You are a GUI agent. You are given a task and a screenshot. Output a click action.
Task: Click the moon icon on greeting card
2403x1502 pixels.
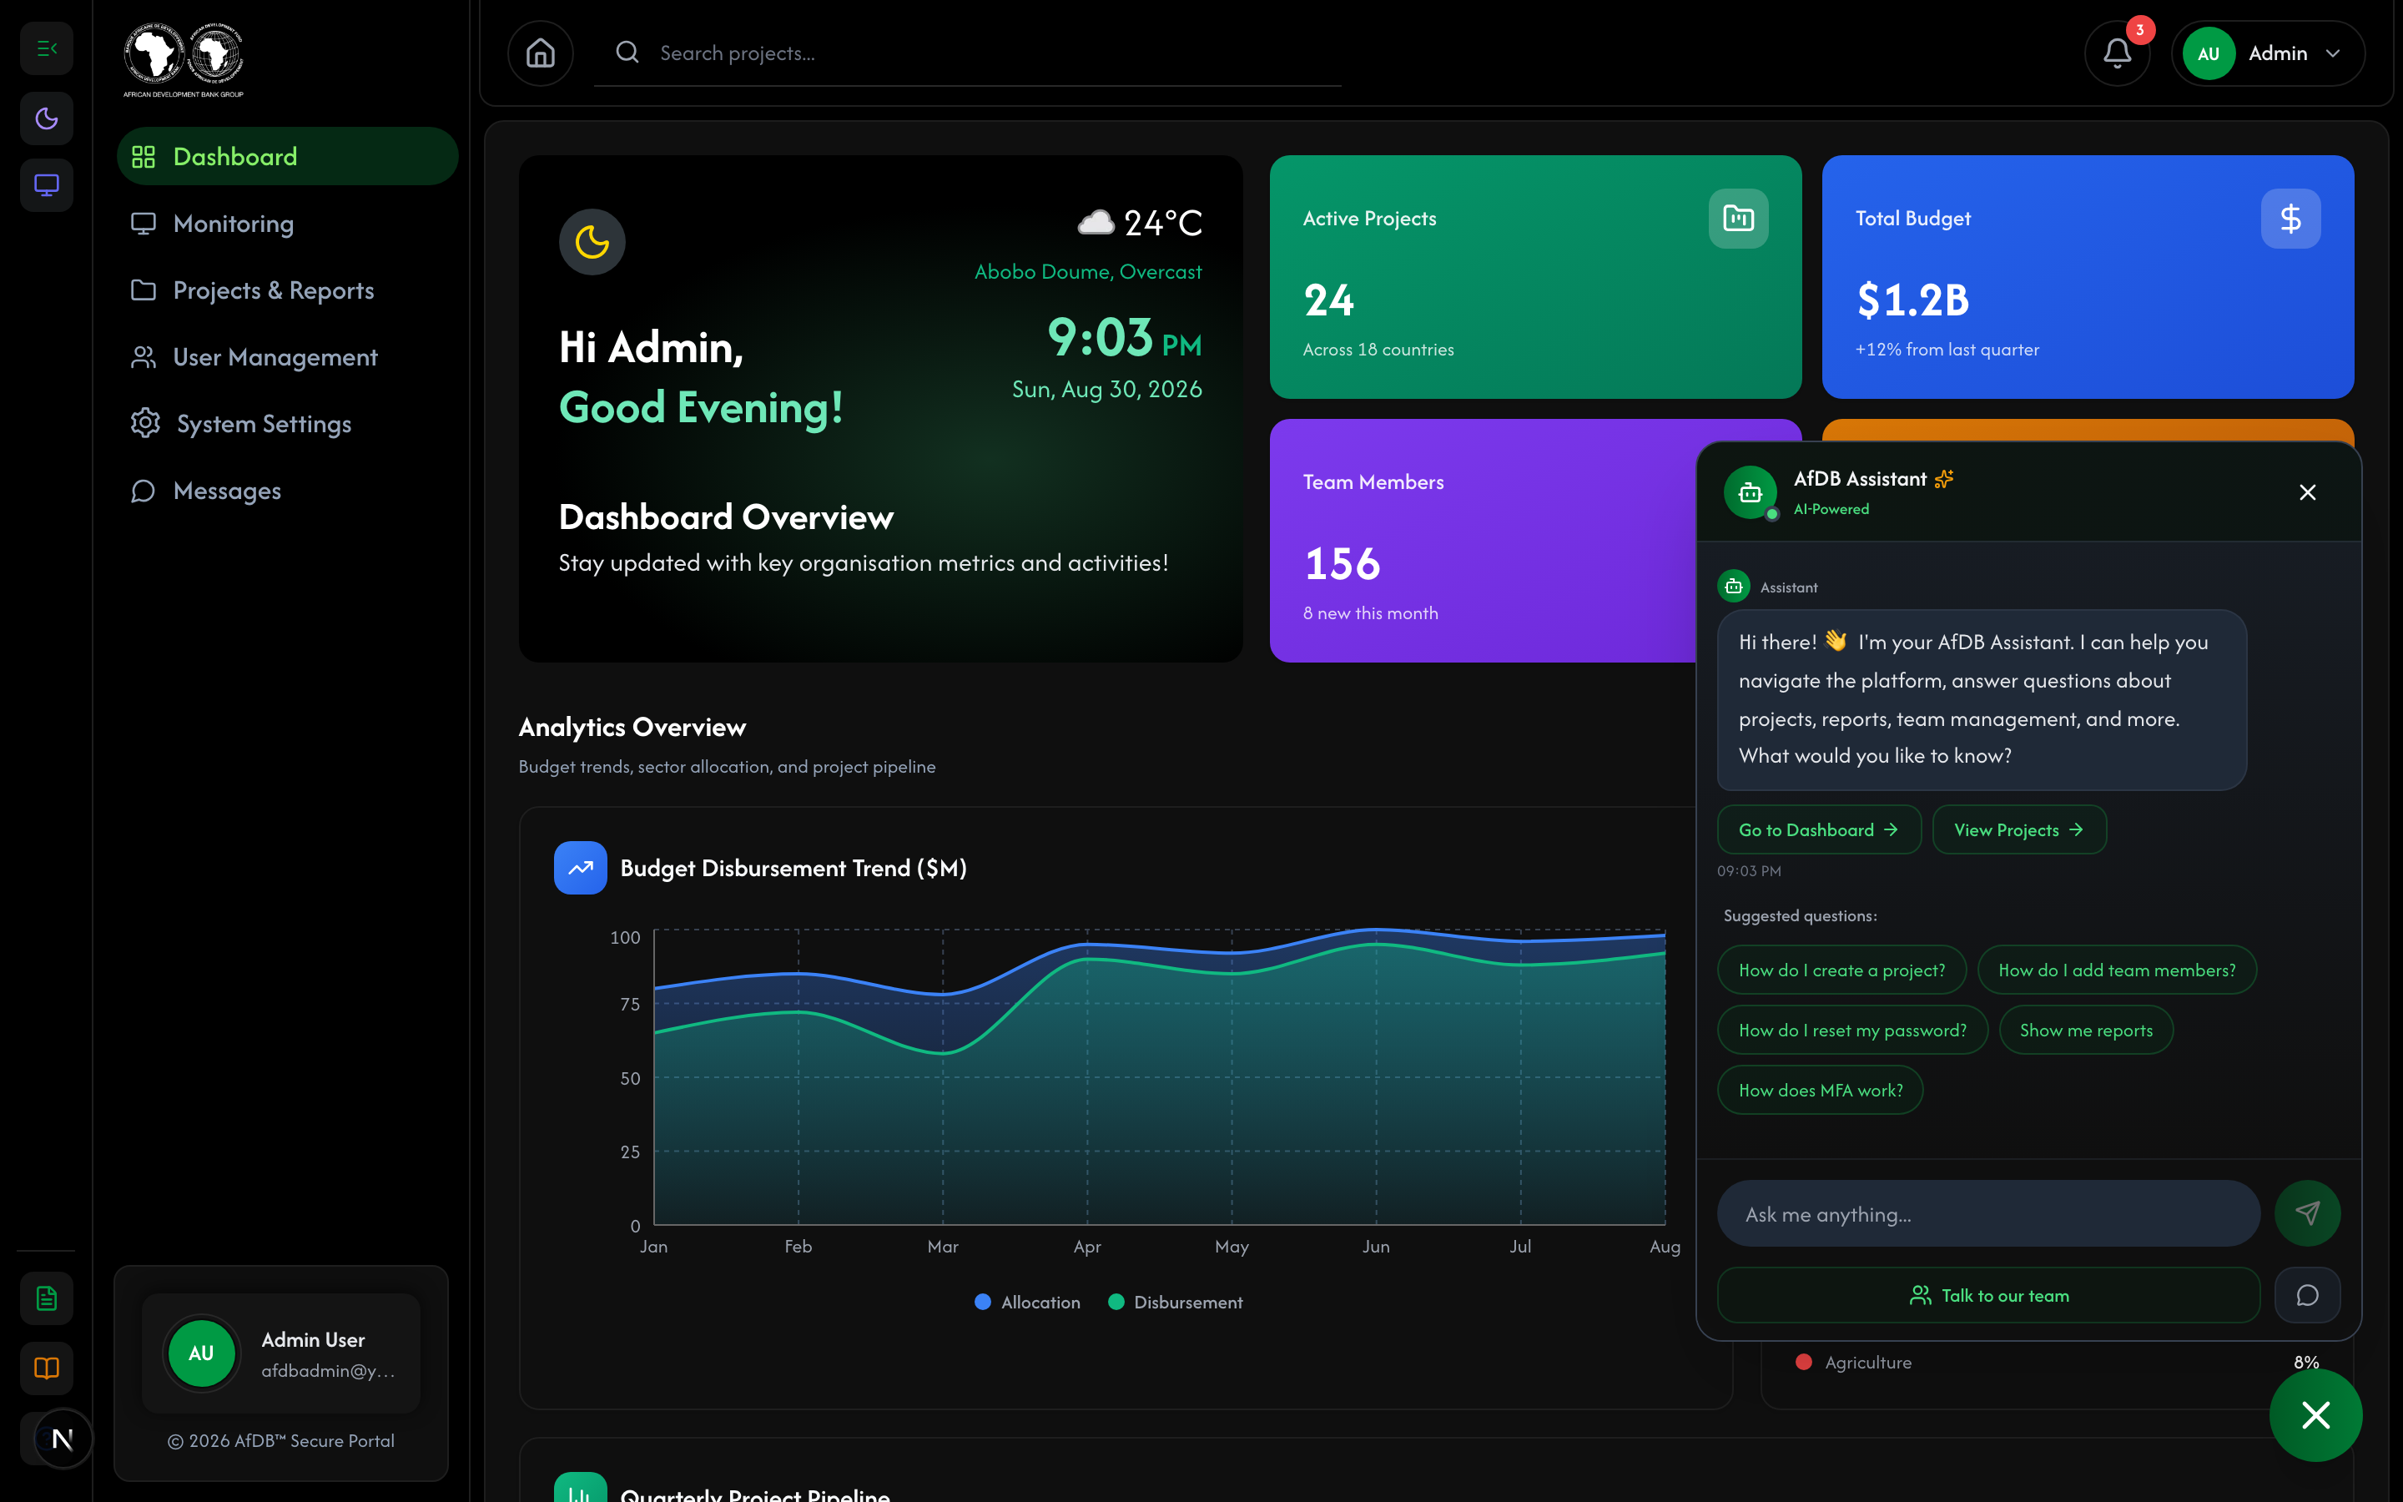coord(592,241)
